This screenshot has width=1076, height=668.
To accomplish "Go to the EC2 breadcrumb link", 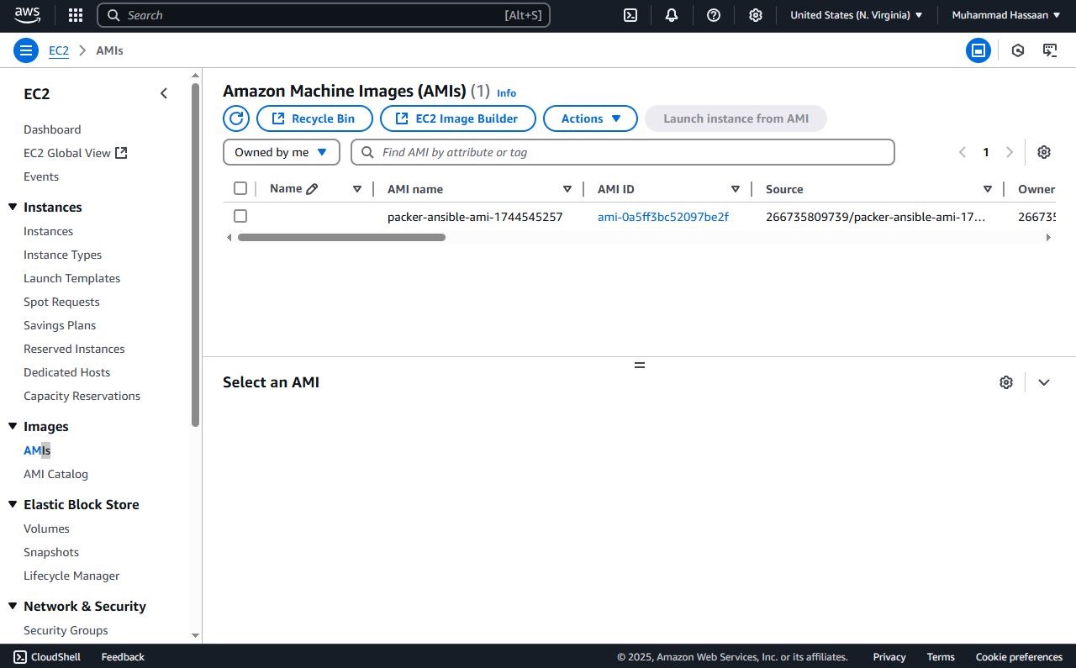I will [x=59, y=50].
